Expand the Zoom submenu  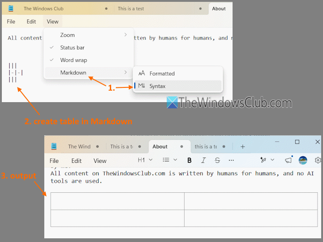pyautogui.click(x=89, y=35)
